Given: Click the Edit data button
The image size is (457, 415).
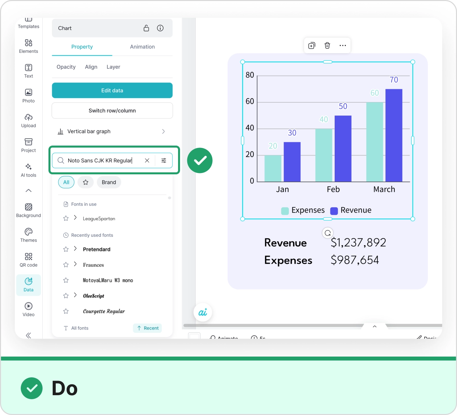Looking at the screenshot, I should tap(112, 90).
